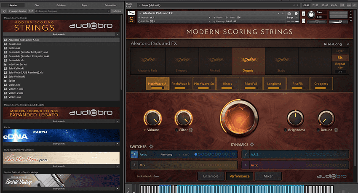358x193 pixels.
Task: Click the Library or Company search field
Action: coord(72,11)
